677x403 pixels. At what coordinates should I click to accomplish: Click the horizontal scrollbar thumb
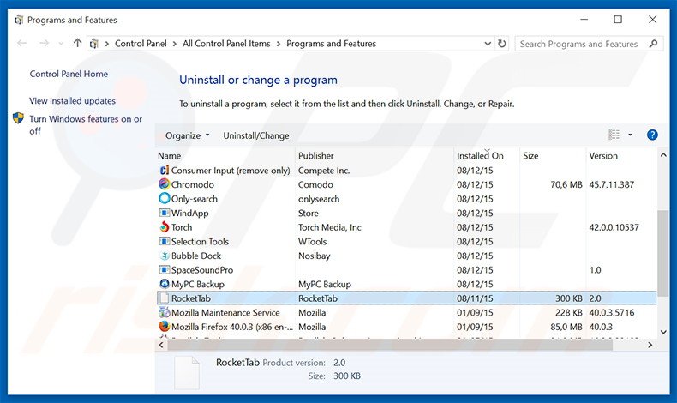390,345
